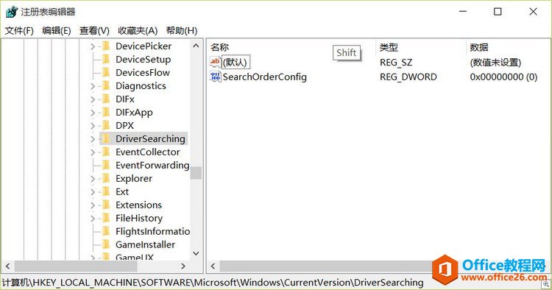Viewport: 552px width, 290px height.
Task: Click the DIFx folder icon
Action: (106, 99)
